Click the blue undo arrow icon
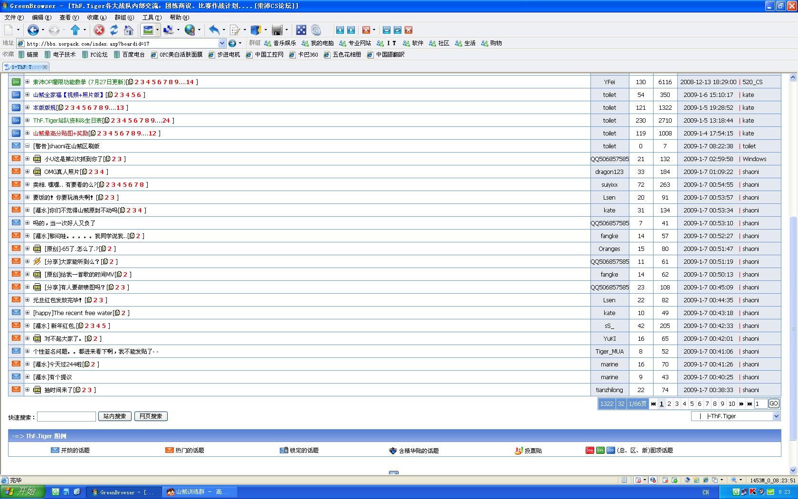798x499 pixels. (214, 30)
